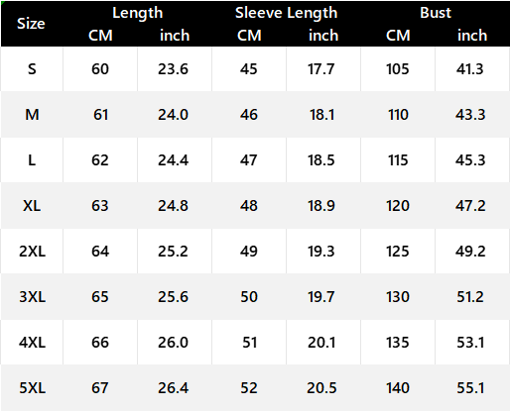Select the 18.1 sleeve inch cell
Viewport: 510px width, 411px height.
[x=321, y=115]
